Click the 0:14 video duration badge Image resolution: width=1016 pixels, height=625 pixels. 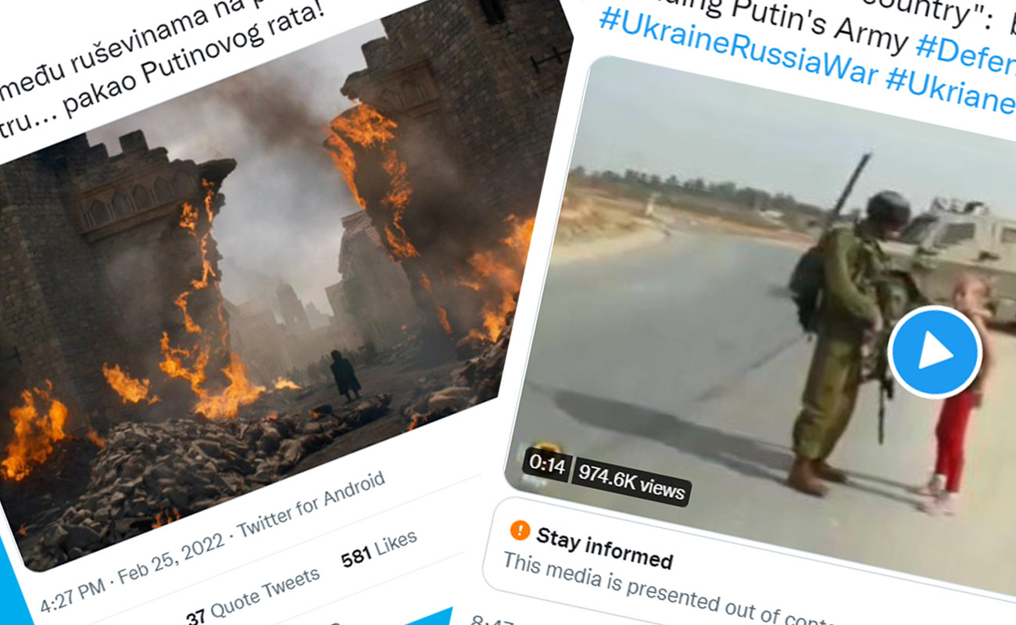(x=547, y=463)
